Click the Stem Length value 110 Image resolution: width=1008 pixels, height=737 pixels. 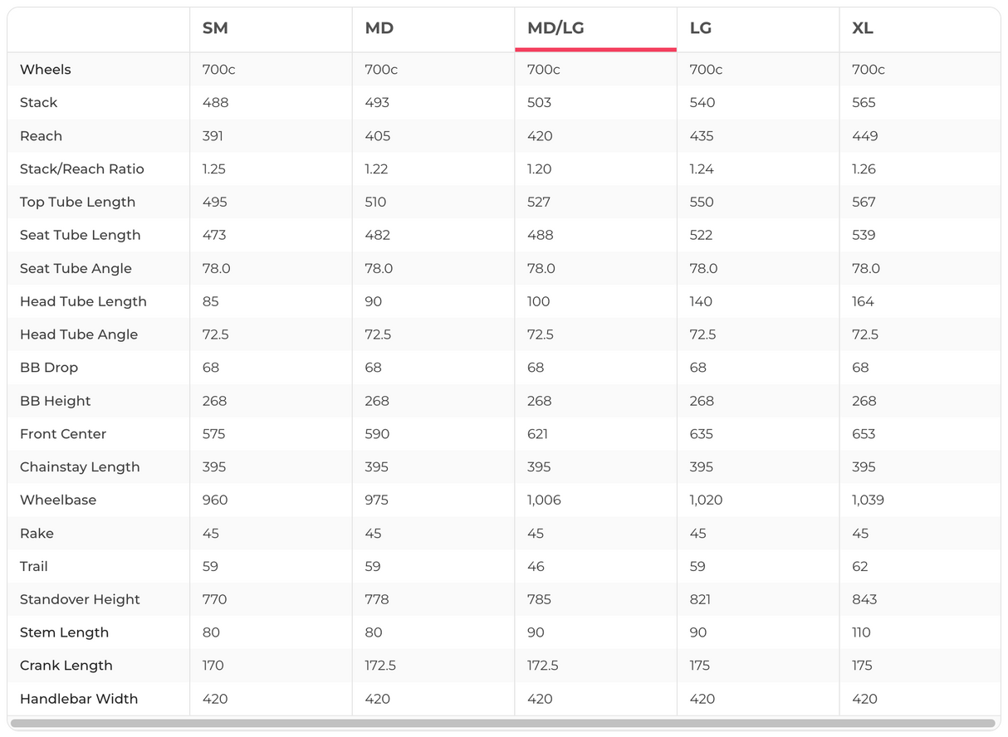coord(861,632)
